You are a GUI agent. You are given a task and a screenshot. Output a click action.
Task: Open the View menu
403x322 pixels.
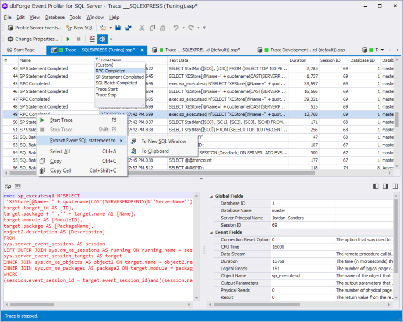pyautogui.click(x=35, y=17)
